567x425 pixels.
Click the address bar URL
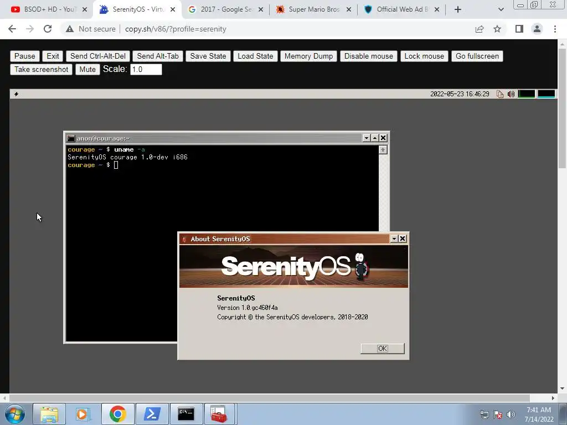point(176,29)
